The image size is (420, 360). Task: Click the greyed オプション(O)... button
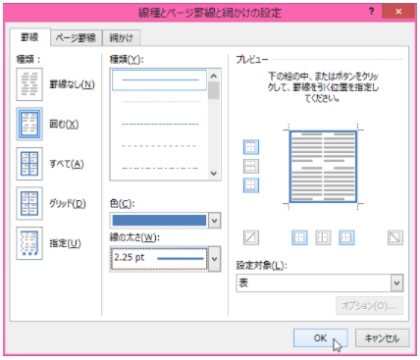(369, 306)
